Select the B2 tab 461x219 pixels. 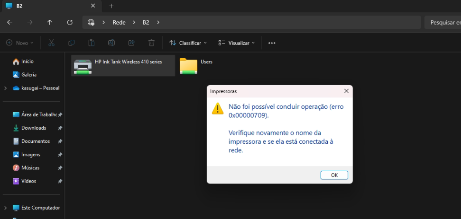[51, 6]
